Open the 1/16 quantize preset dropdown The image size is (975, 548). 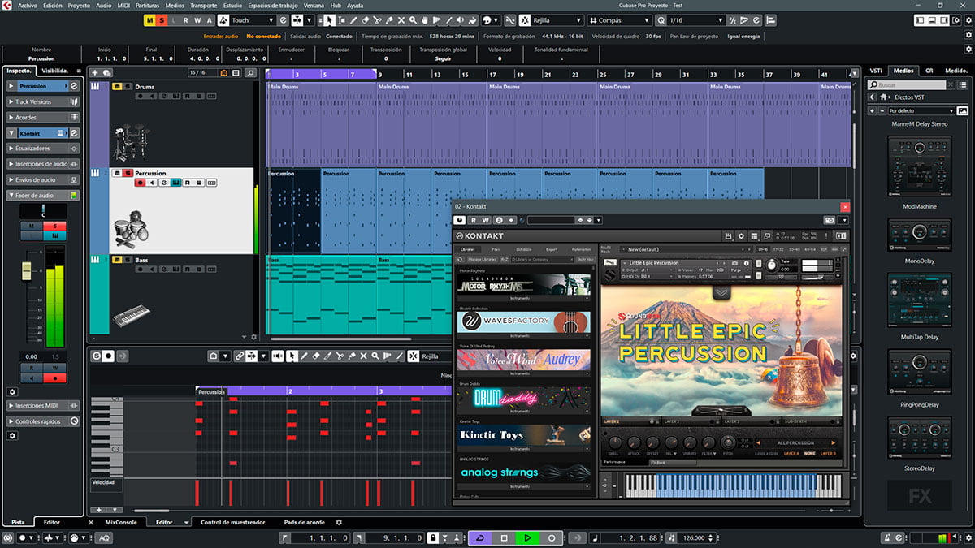click(696, 20)
